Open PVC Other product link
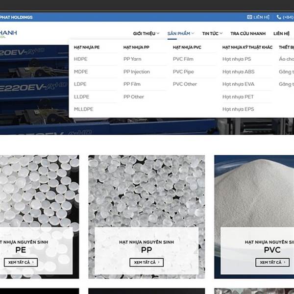This screenshot has width=294, height=294. coord(185,84)
